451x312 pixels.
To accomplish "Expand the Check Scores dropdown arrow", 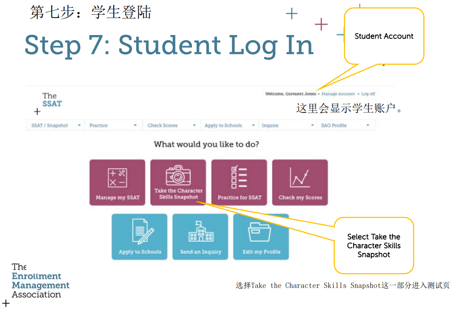I will (194, 125).
